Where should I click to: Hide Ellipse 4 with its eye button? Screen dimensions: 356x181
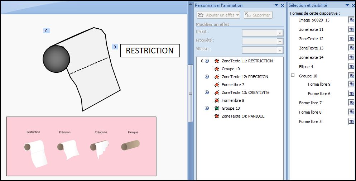coord(351,67)
